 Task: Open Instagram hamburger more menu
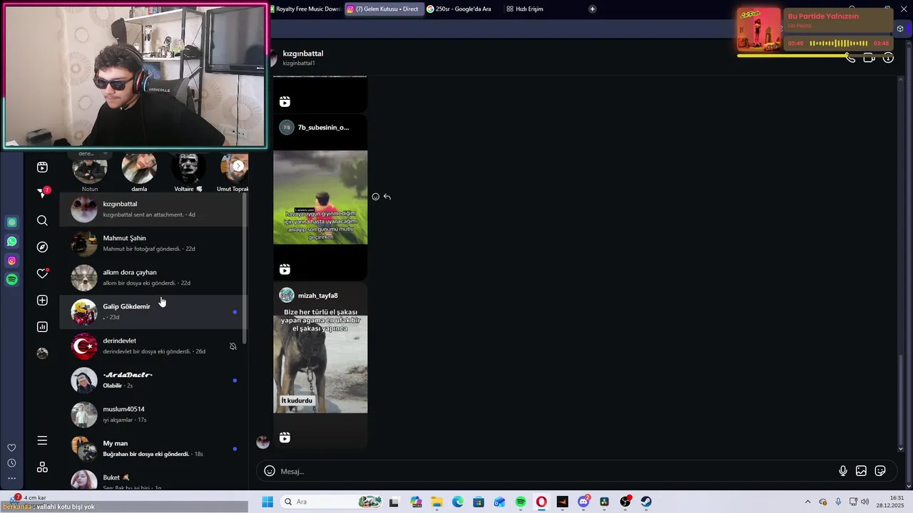(42, 440)
